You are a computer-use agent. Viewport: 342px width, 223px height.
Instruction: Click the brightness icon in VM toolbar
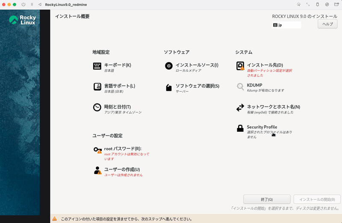(298, 4)
